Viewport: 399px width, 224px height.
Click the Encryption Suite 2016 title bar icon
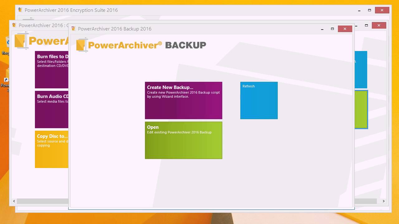tap(20, 10)
